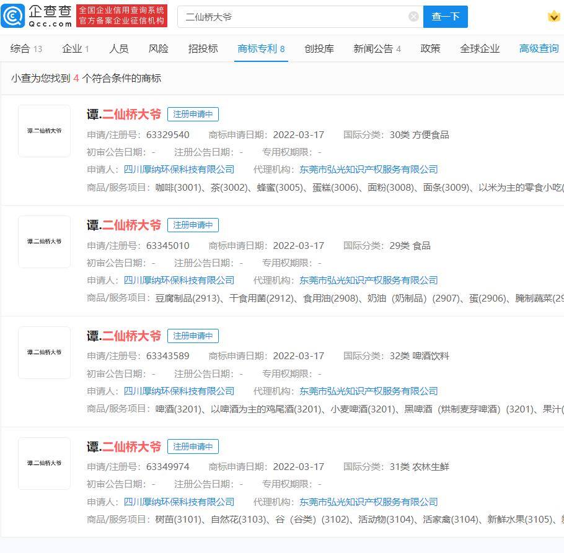Open 谭.二仙桥大爷 title of 31类 trademark

tap(124, 446)
